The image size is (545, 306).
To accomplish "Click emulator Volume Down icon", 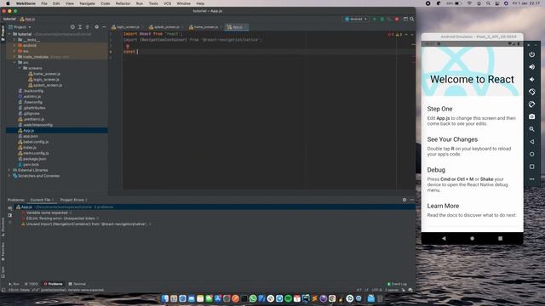I will click(531, 79).
